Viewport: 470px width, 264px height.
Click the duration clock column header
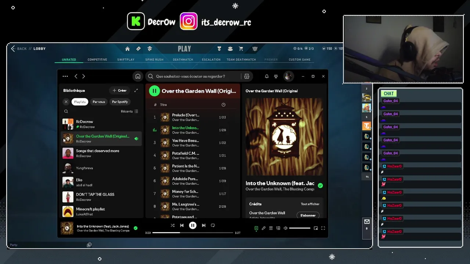[x=223, y=105]
